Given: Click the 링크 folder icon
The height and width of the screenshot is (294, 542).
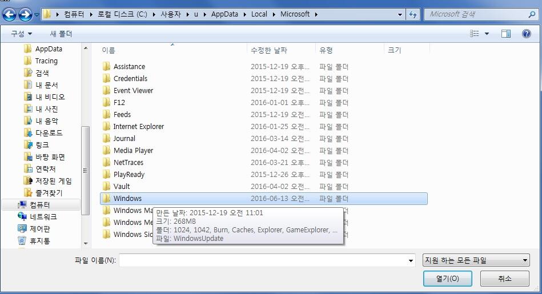Looking at the screenshot, I should pos(28,145).
